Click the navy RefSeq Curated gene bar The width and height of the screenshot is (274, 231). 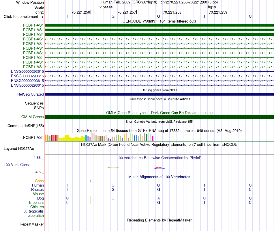coord(159,94)
